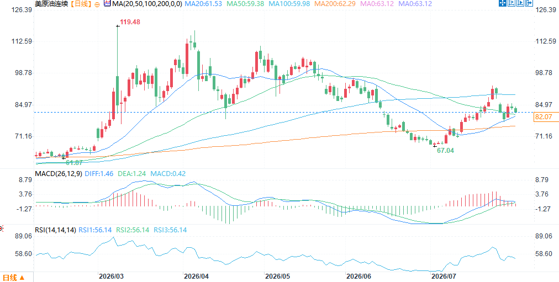
Task: Expand the 日线 period selector at bottom left
Action: coord(14,278)
